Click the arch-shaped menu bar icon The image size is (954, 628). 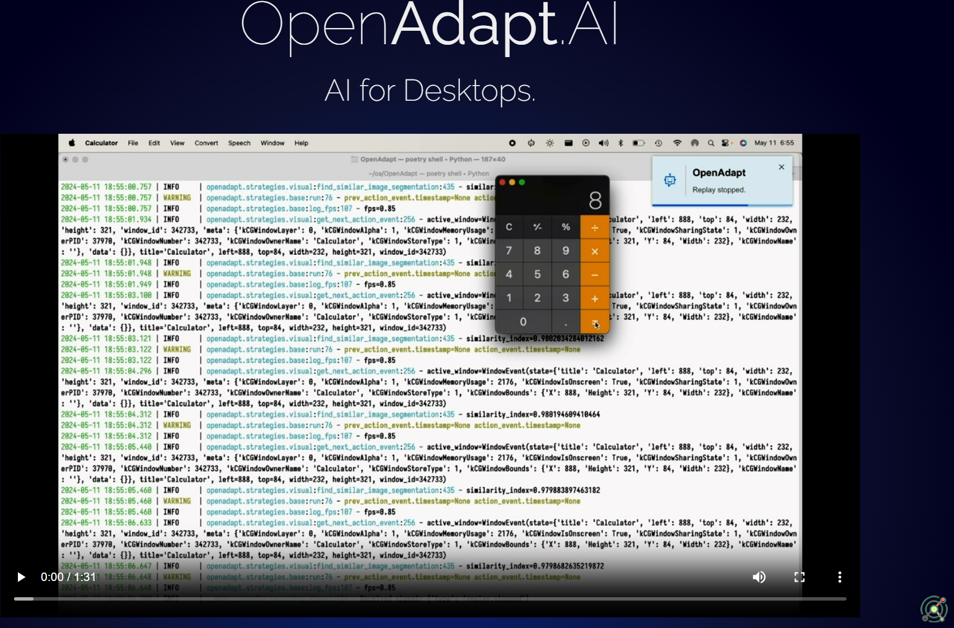pos(695,143)
